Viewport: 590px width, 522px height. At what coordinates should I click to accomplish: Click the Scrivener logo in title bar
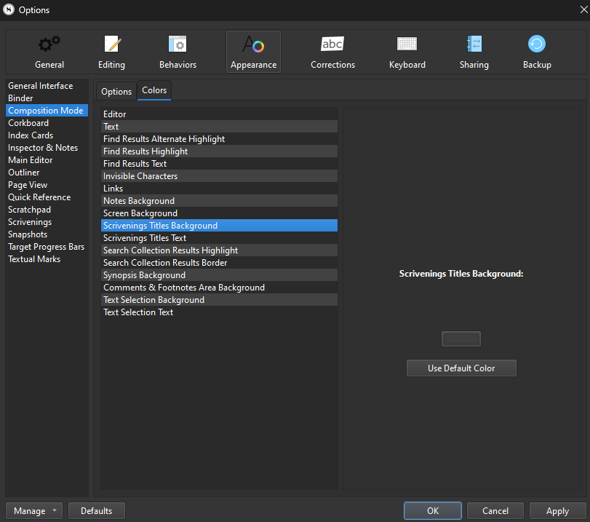[x=8, y=9]
